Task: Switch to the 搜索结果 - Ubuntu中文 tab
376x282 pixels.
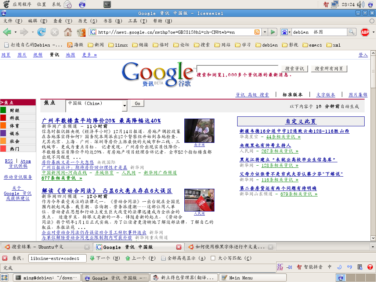Action: click(47, 247)
